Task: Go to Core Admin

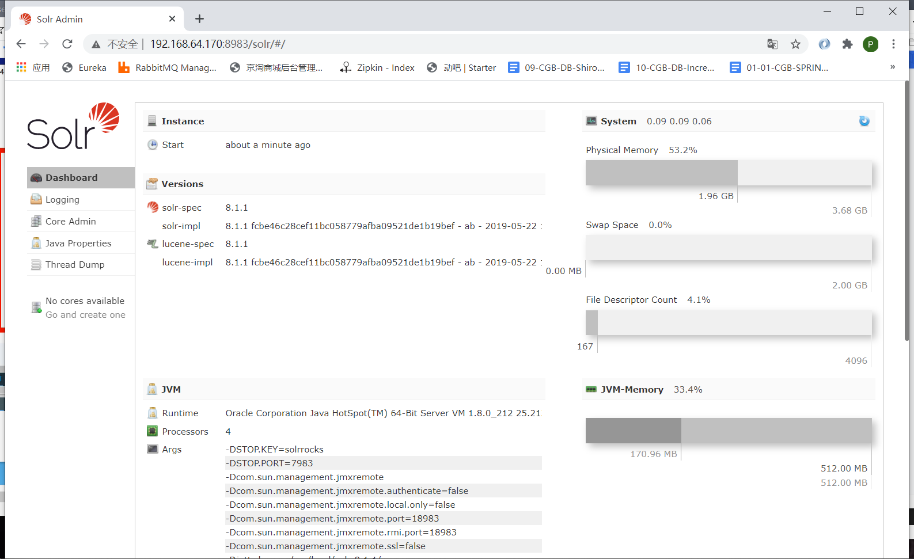Action: (x=81, y=221)
